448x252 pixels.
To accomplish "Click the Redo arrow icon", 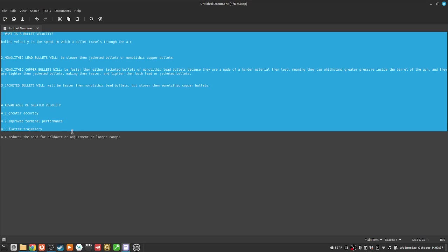I will point(45,19).
